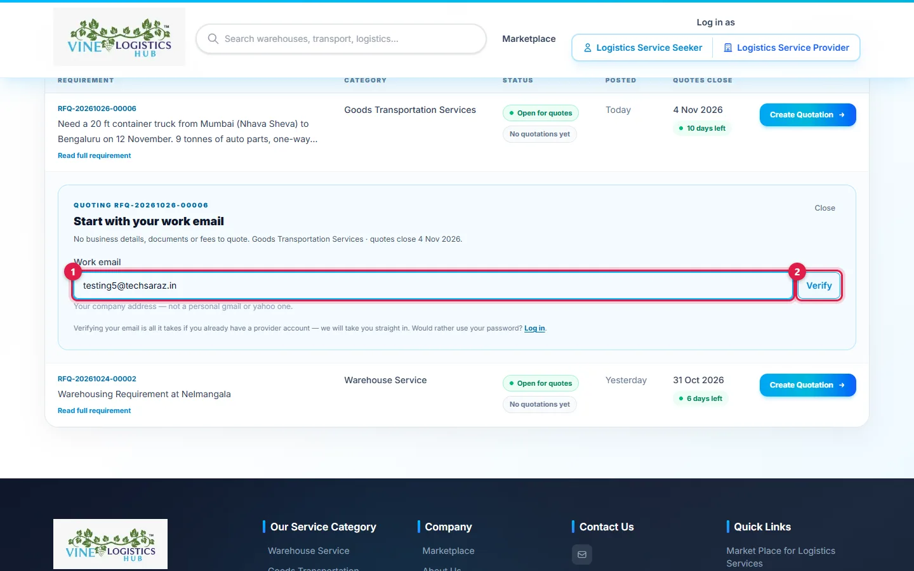Click the person icon beside Logistics Service Seeker
Viewport: 914px width, 571px height.
click(588, 48)
